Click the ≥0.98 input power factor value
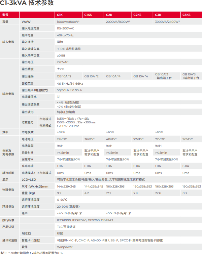 pyautogui.click(x=61, y=56)
